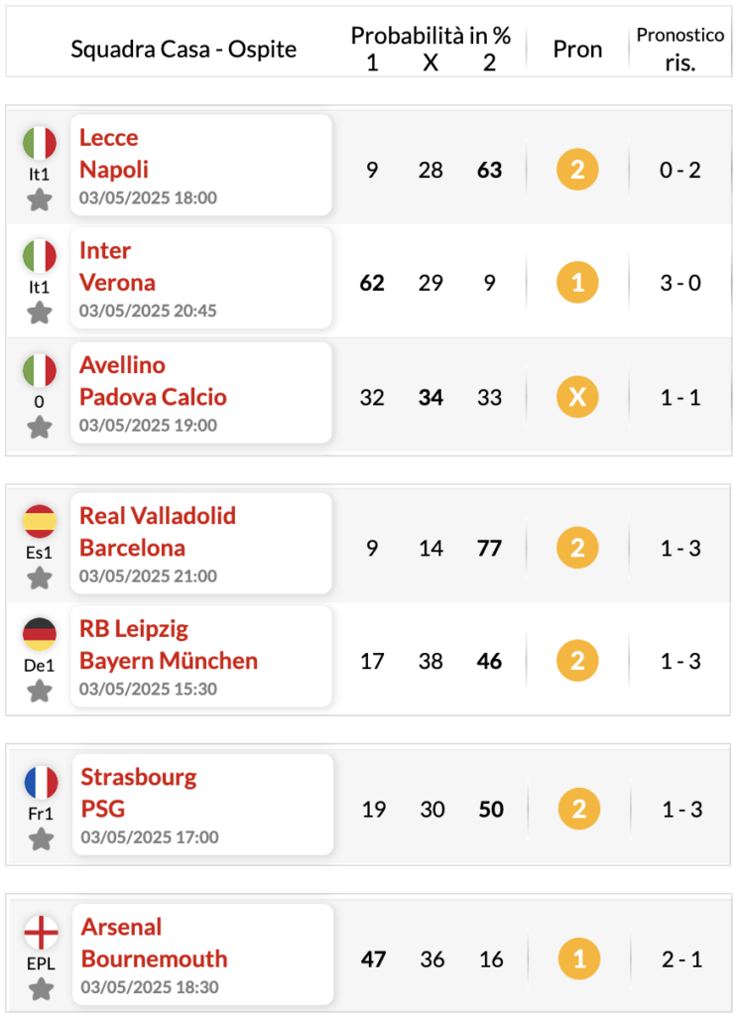This screenshot has height=1016, width=736.
Task: Toggle favorite star for Lecce–Napoli match
Action: (40, 199)
